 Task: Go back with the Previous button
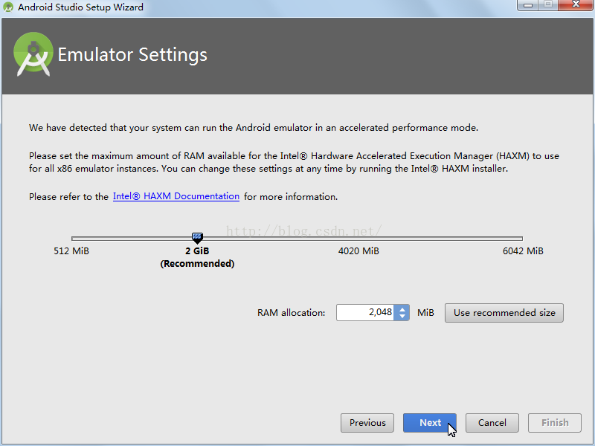click(x=367, y=422)
